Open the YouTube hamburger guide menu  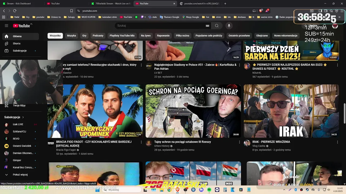tap(6, 26)
